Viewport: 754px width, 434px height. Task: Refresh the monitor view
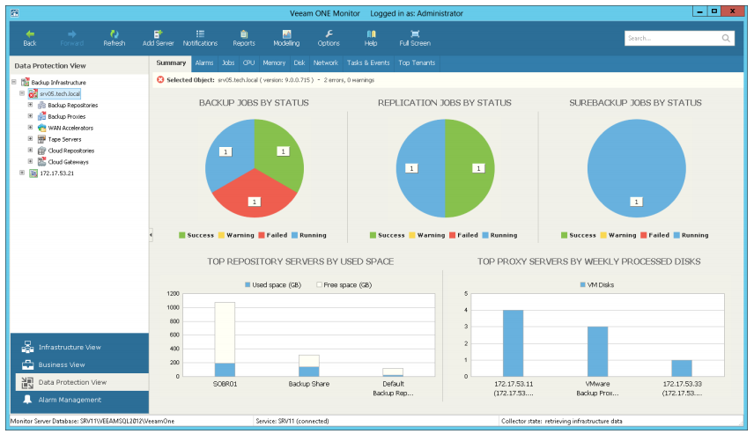click(114, 38)
